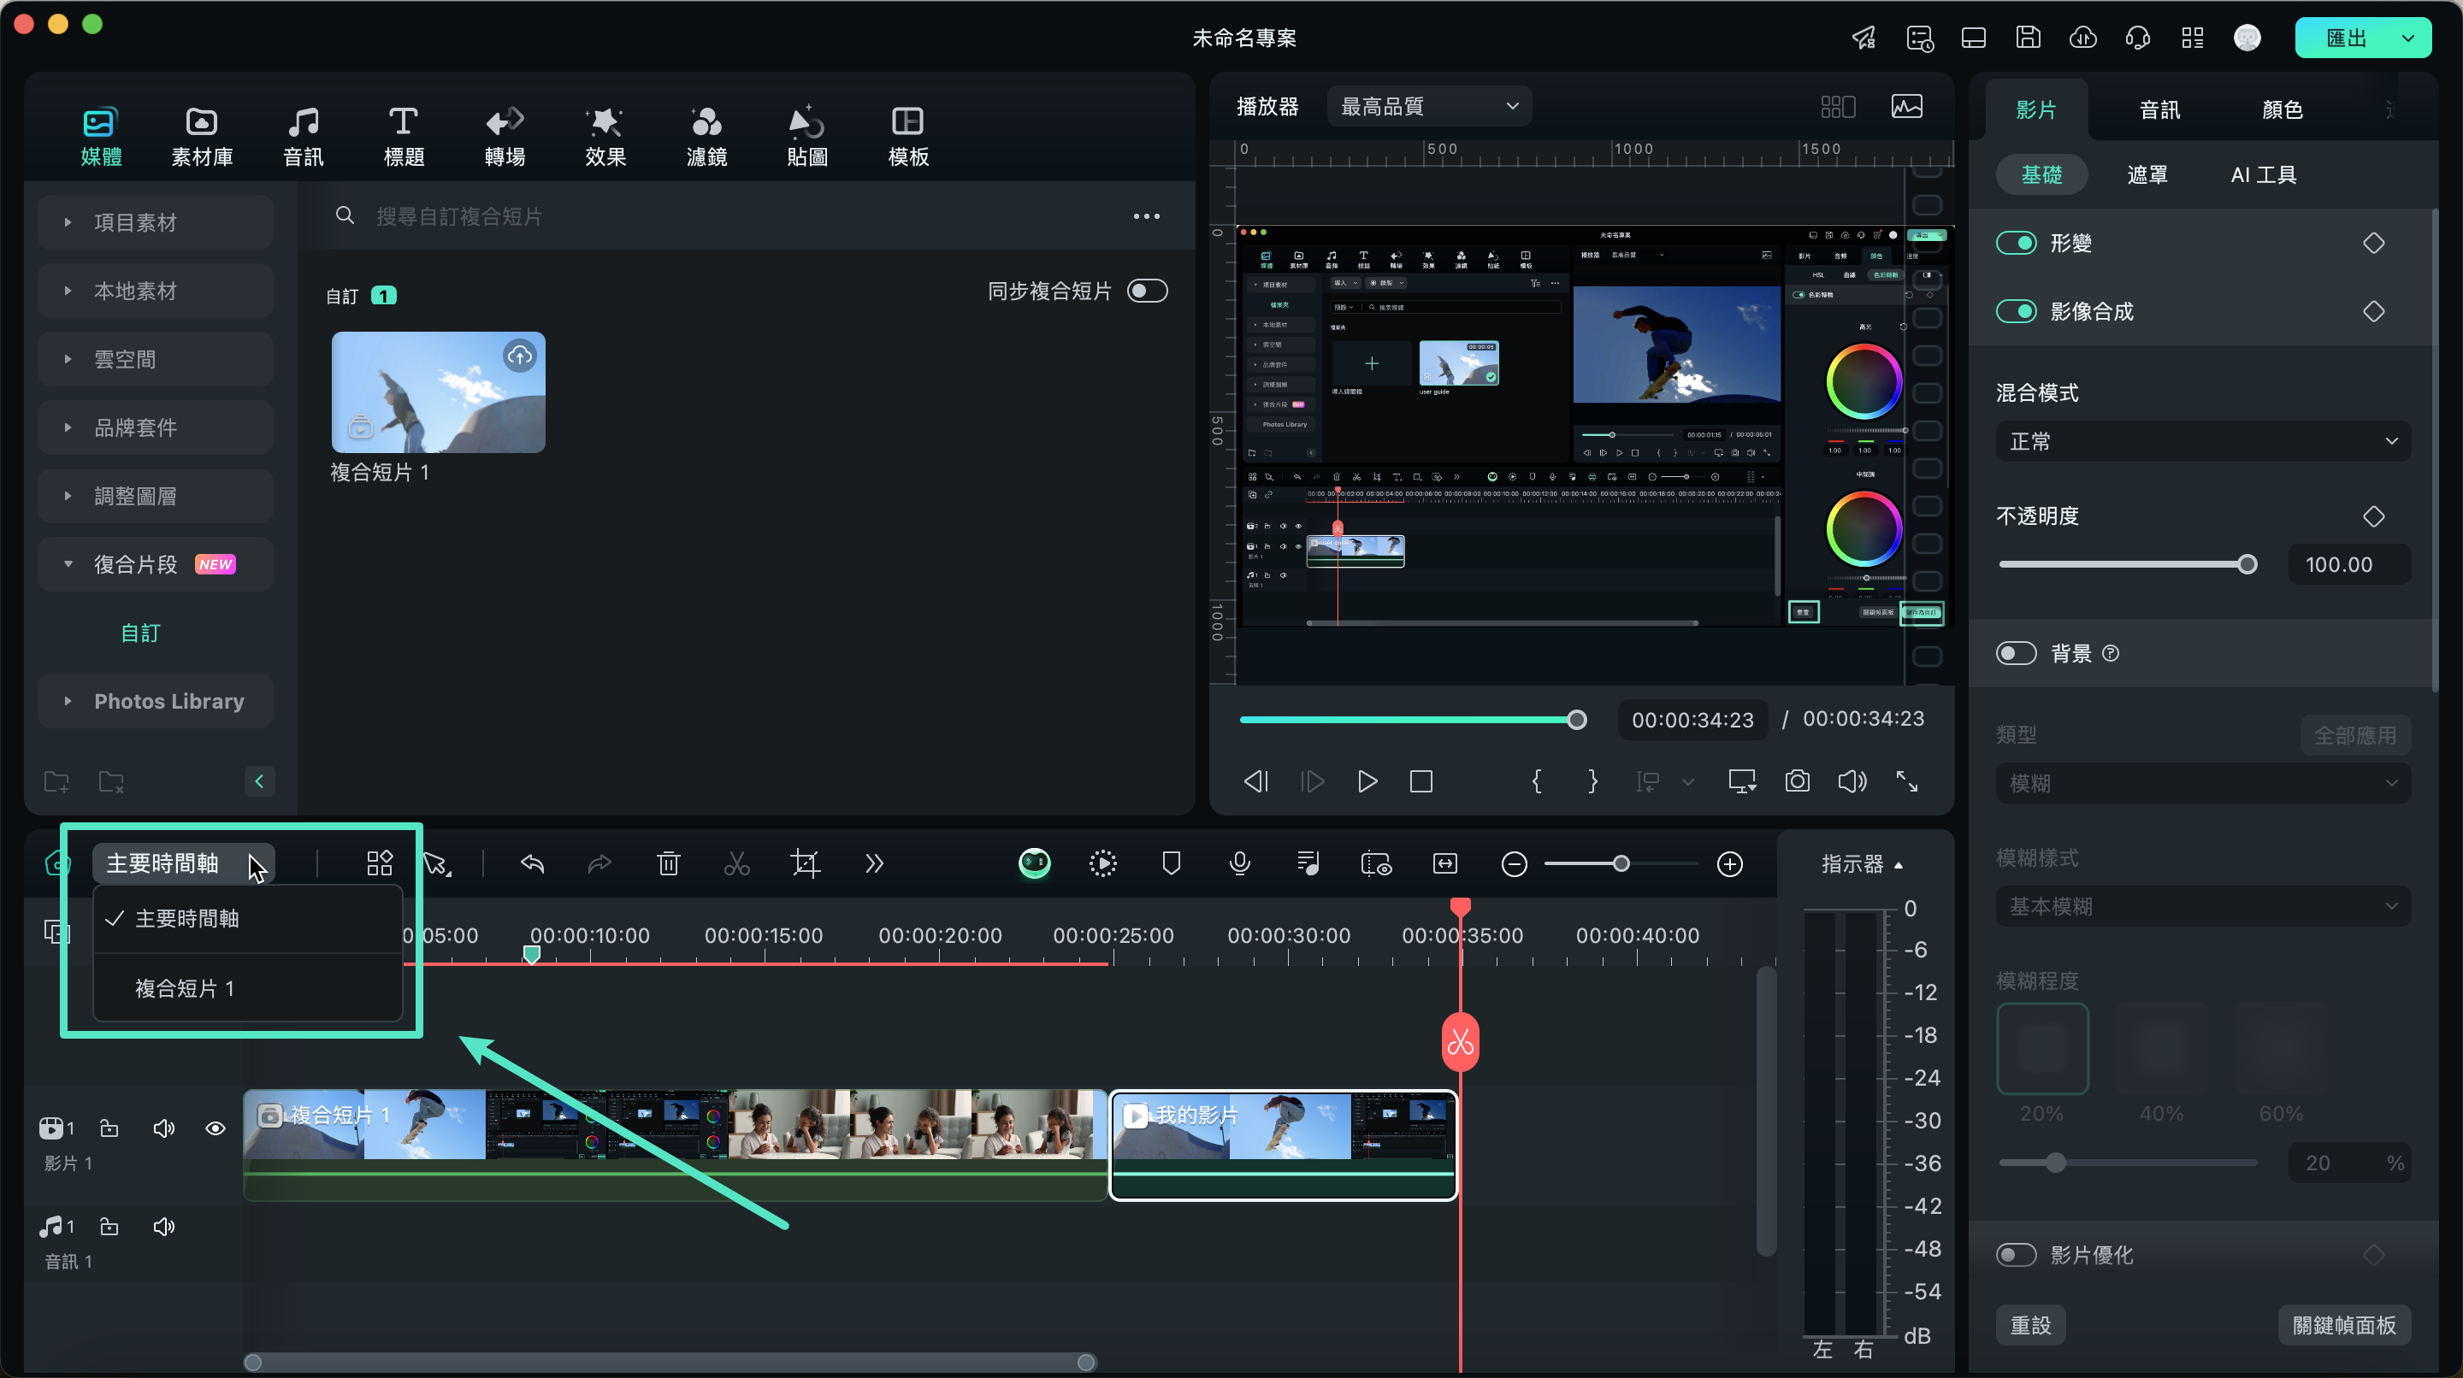
Task: Click the 不透明度 opacity slider handle
Action: click(2247, 564)
